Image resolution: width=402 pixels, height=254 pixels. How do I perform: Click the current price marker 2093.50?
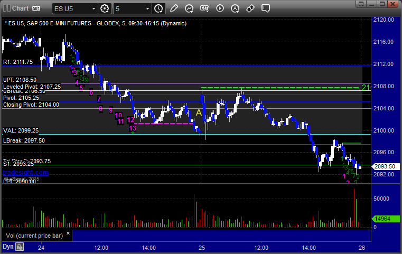[385, 166]
